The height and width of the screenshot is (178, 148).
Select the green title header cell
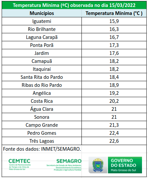[74, 5]
